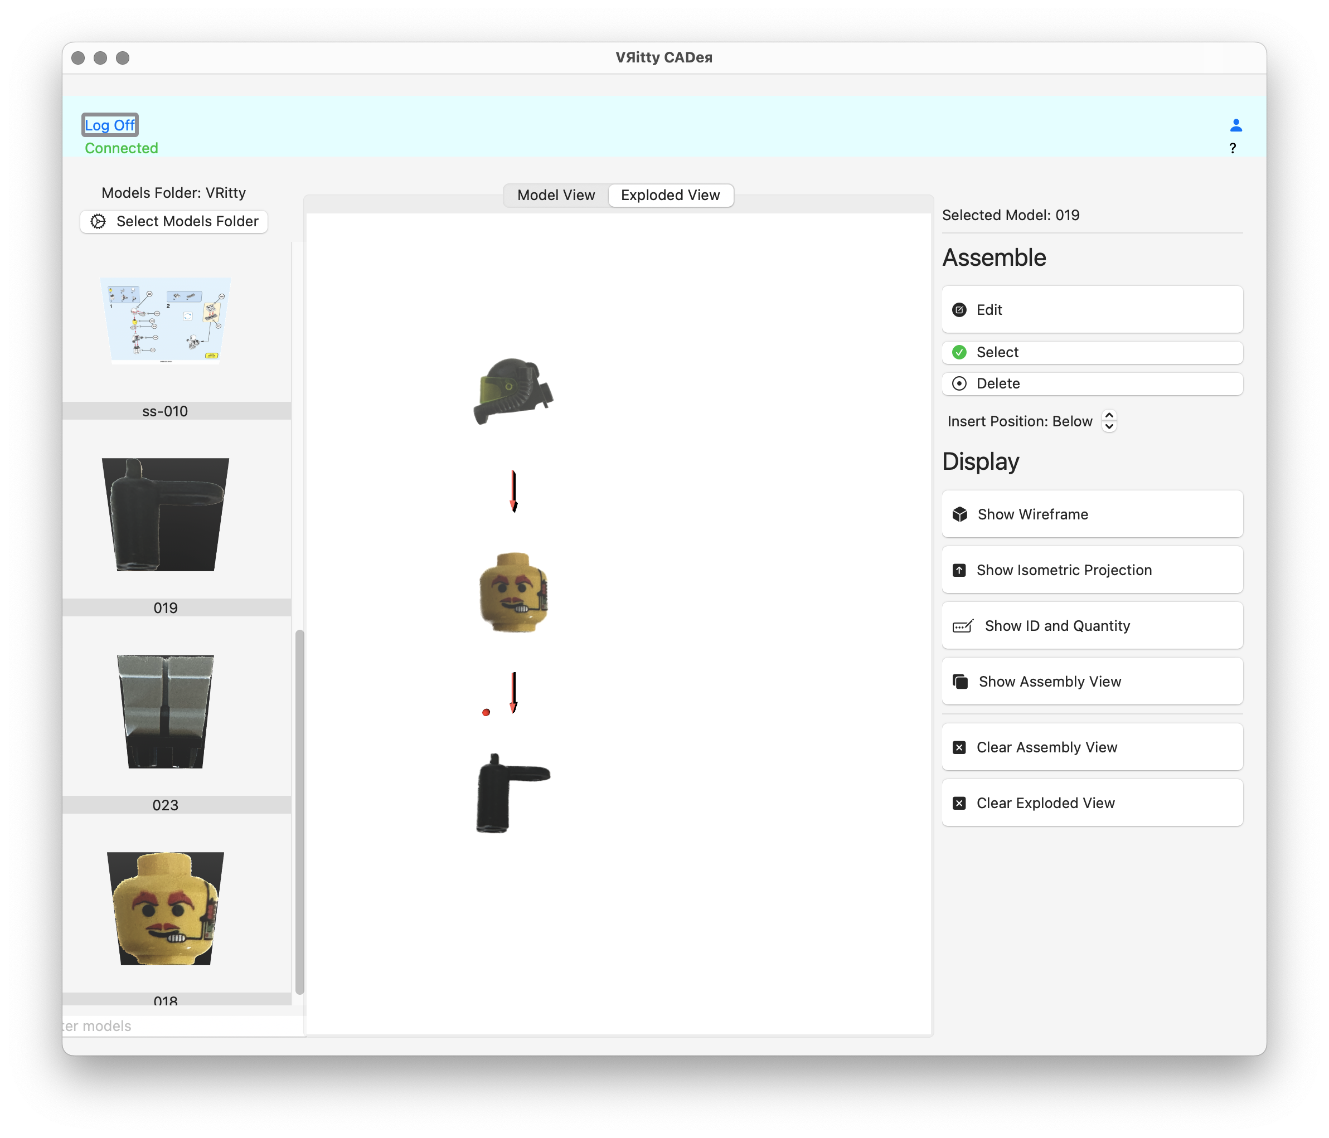Click the Log Off link
Screen dimensions: 1329x1138
[110, 125]
